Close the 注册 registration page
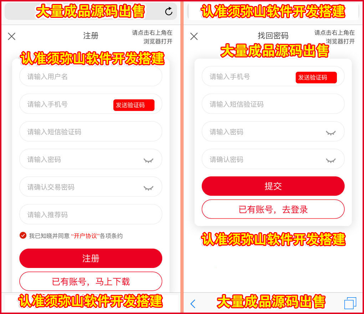The width and height of the screenshot is (364, 314). point(12,36)
